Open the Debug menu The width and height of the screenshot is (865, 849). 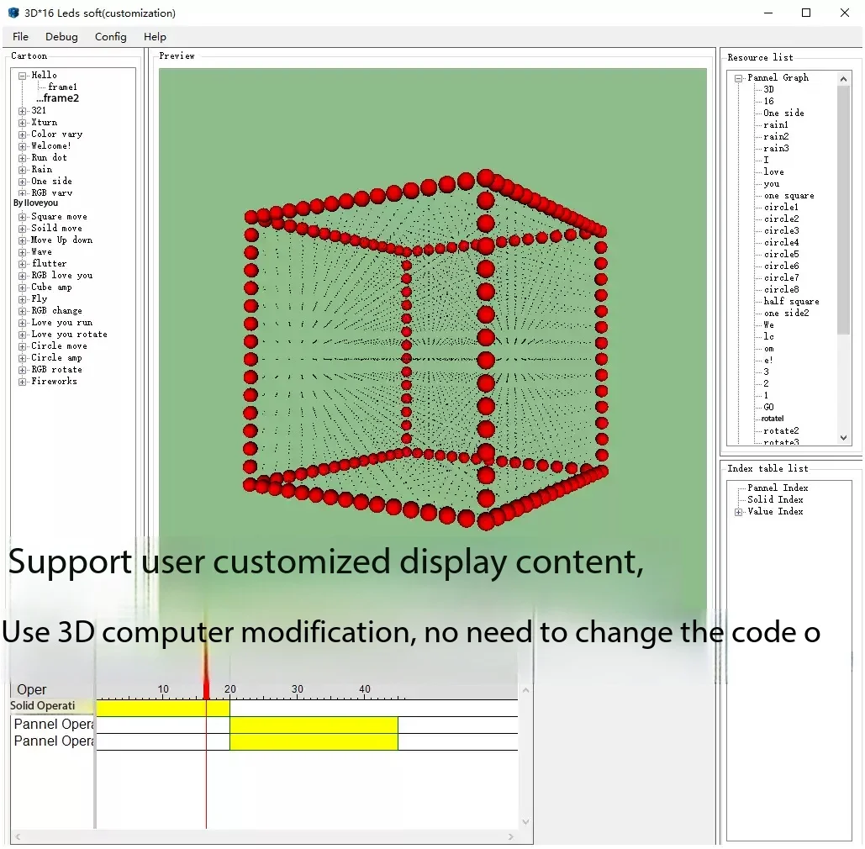61,36
